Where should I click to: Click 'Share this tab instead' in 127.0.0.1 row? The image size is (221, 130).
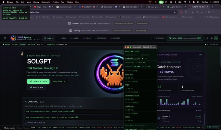click(123, 31)
